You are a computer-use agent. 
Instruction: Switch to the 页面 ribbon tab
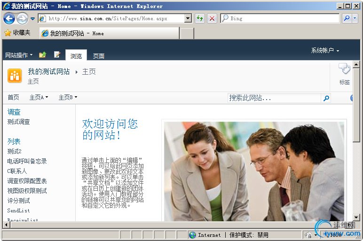coord(99,56)
